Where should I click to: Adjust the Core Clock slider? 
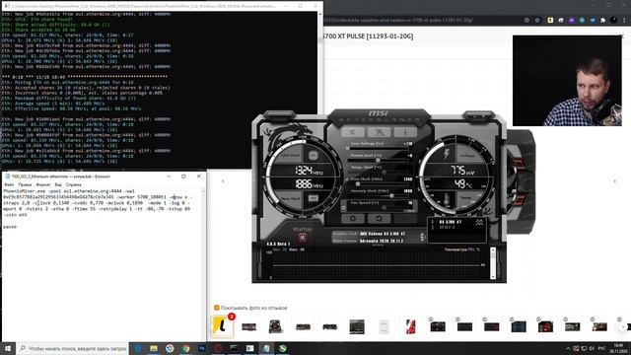379,184
